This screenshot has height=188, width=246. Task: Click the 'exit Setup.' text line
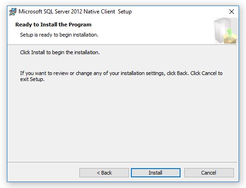coord(32,79)
